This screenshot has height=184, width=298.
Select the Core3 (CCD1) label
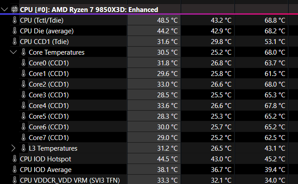[x=49, y=95]
